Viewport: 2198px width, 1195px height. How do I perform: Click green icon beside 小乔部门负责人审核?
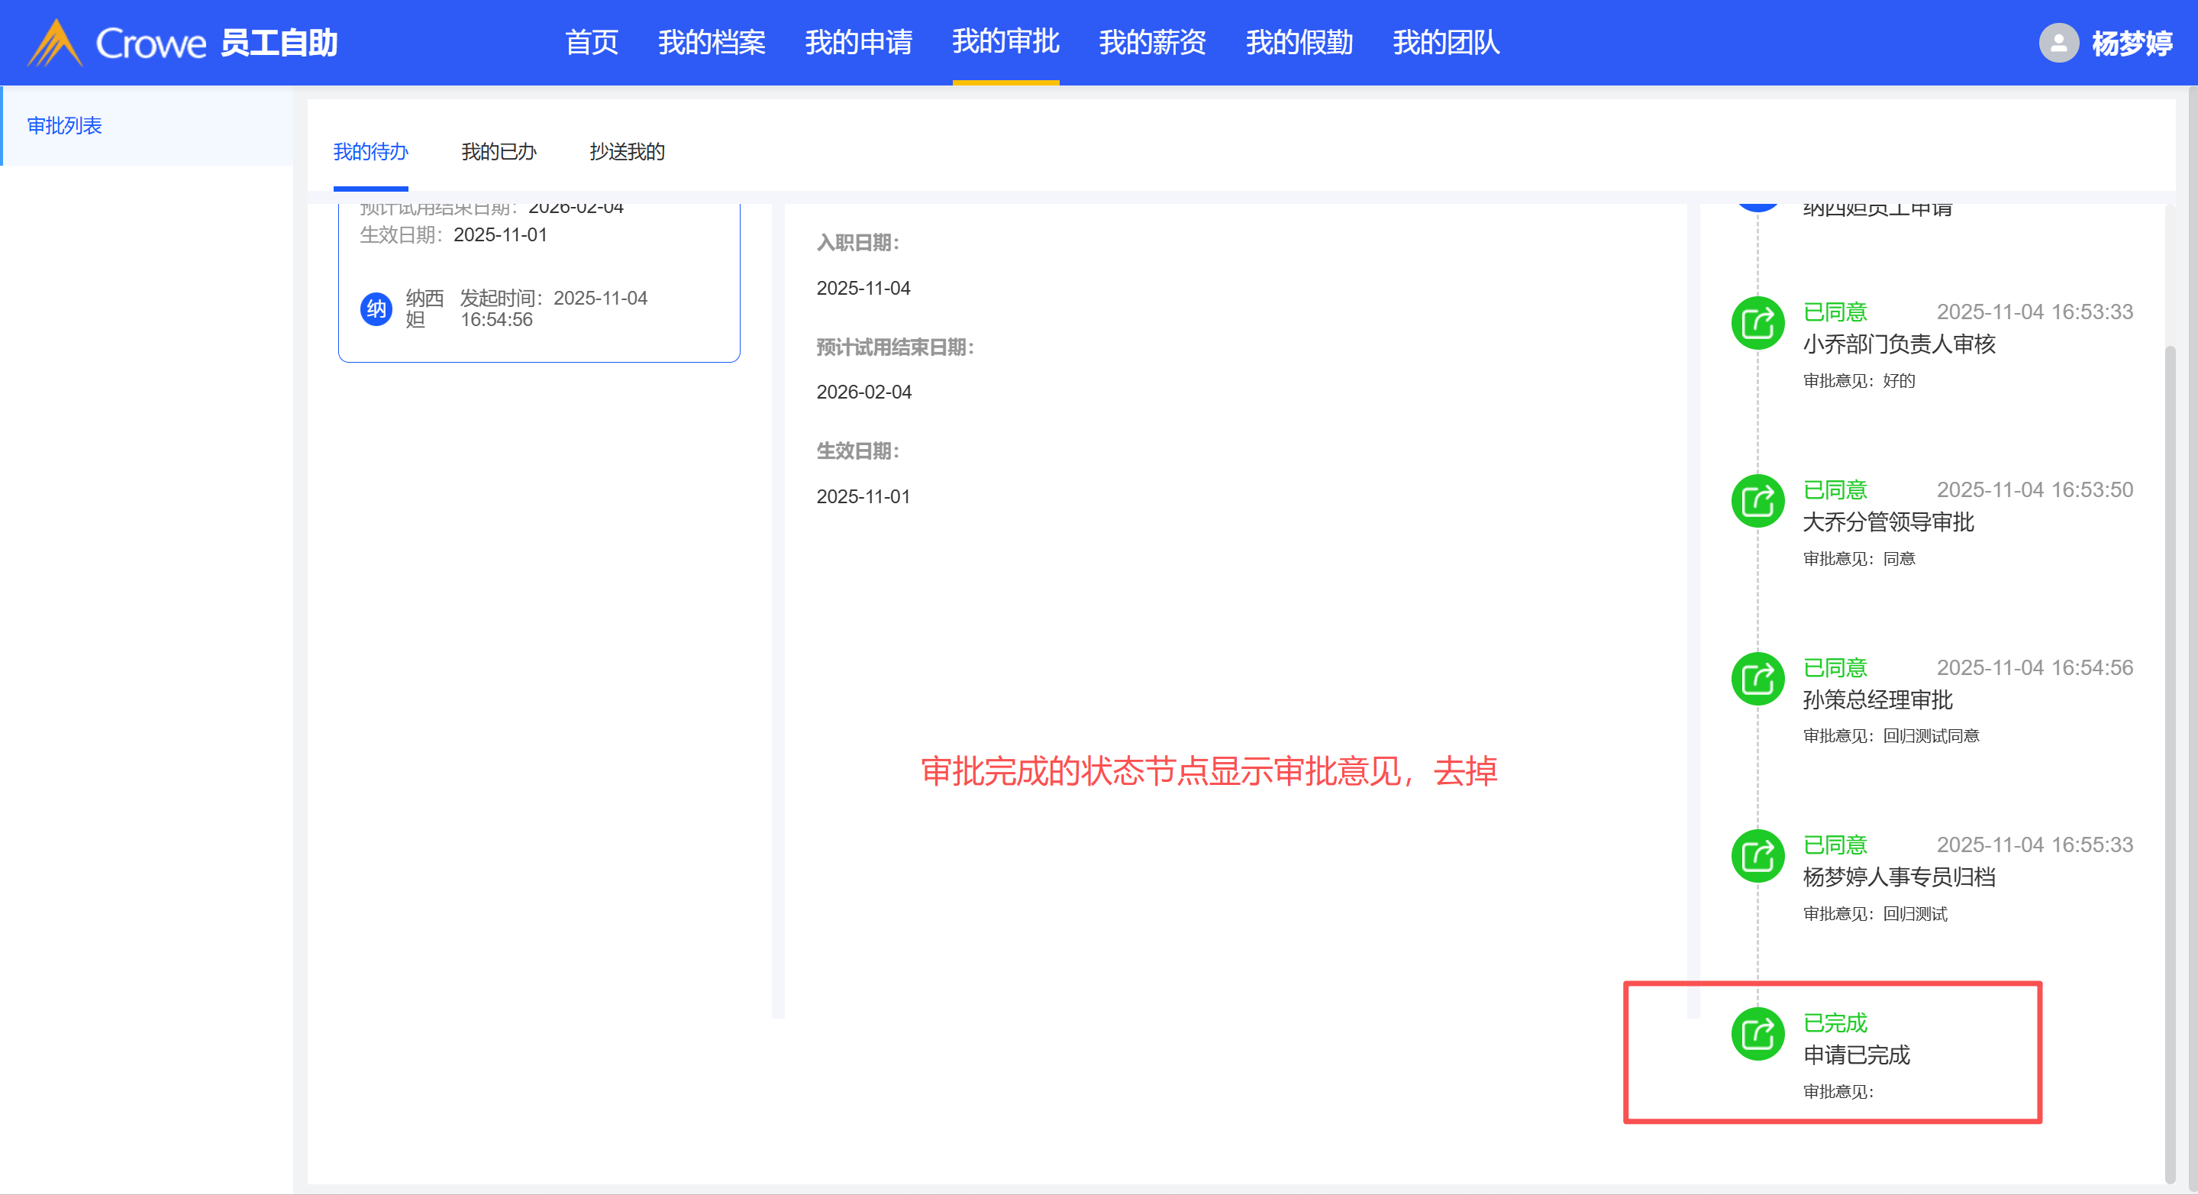pos(1757,324)
